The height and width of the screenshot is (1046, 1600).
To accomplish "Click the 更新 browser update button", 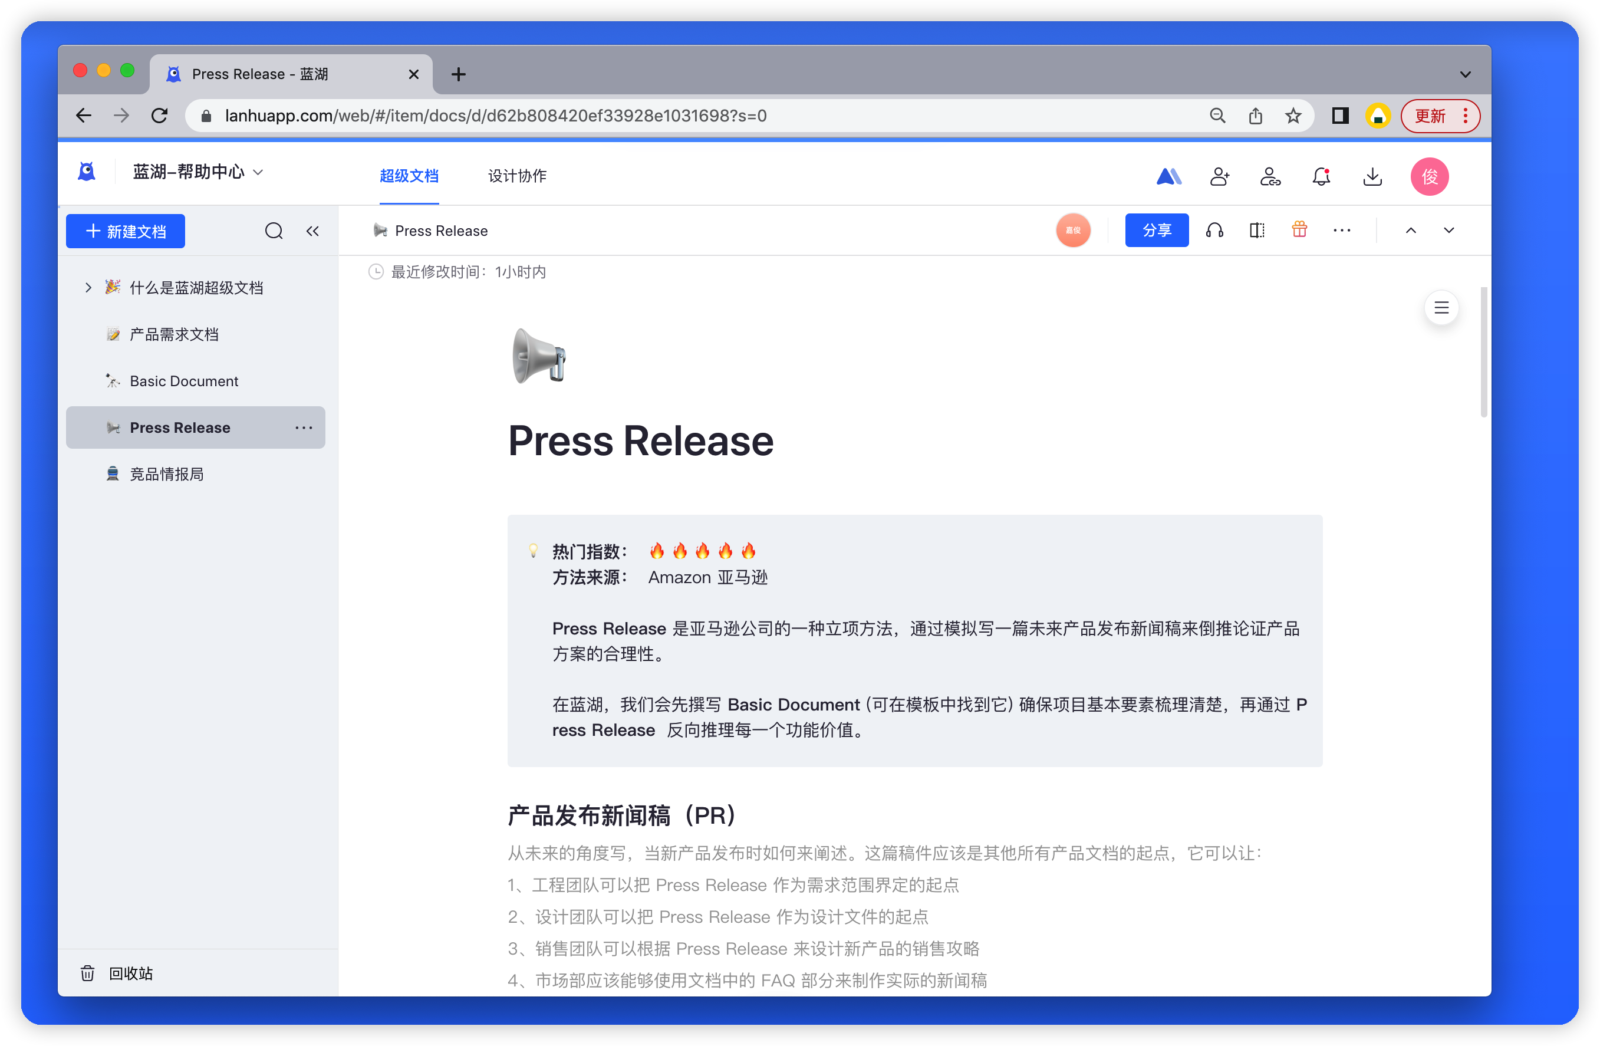I will (1440, 116).
